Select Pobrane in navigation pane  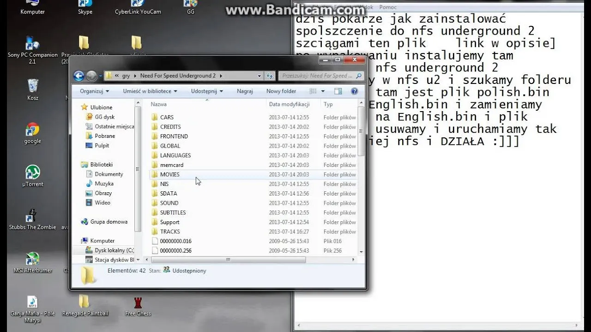tap(105, 136)
